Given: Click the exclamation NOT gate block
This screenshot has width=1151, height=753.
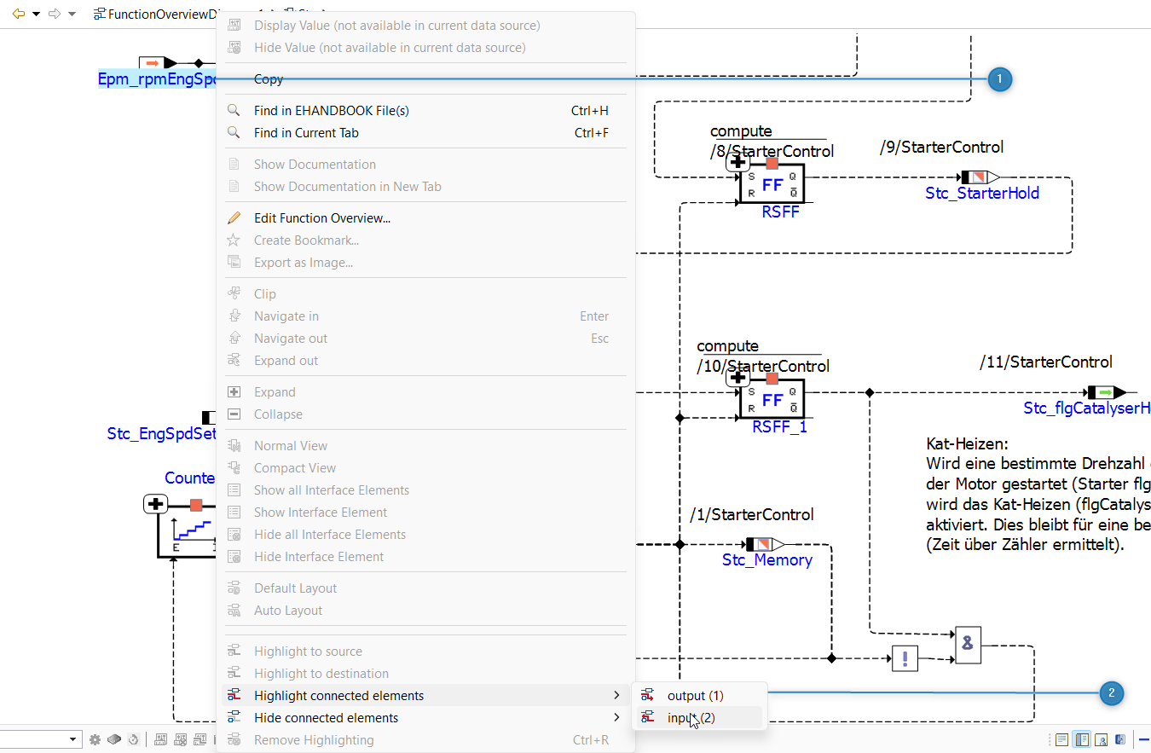Looking at the screenshot, I should pos(905,658).
